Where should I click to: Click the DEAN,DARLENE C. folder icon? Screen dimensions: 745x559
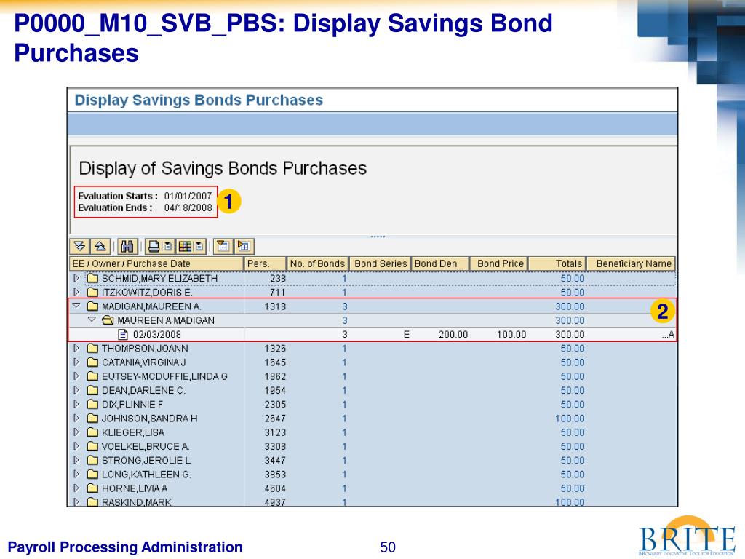[92, 390]
